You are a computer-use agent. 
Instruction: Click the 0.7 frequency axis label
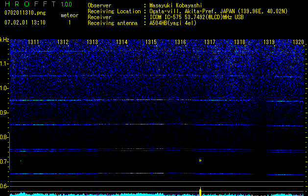[x=4, y=162]
